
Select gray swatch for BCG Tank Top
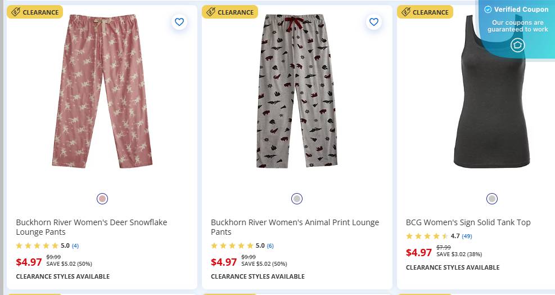[492, 199]
